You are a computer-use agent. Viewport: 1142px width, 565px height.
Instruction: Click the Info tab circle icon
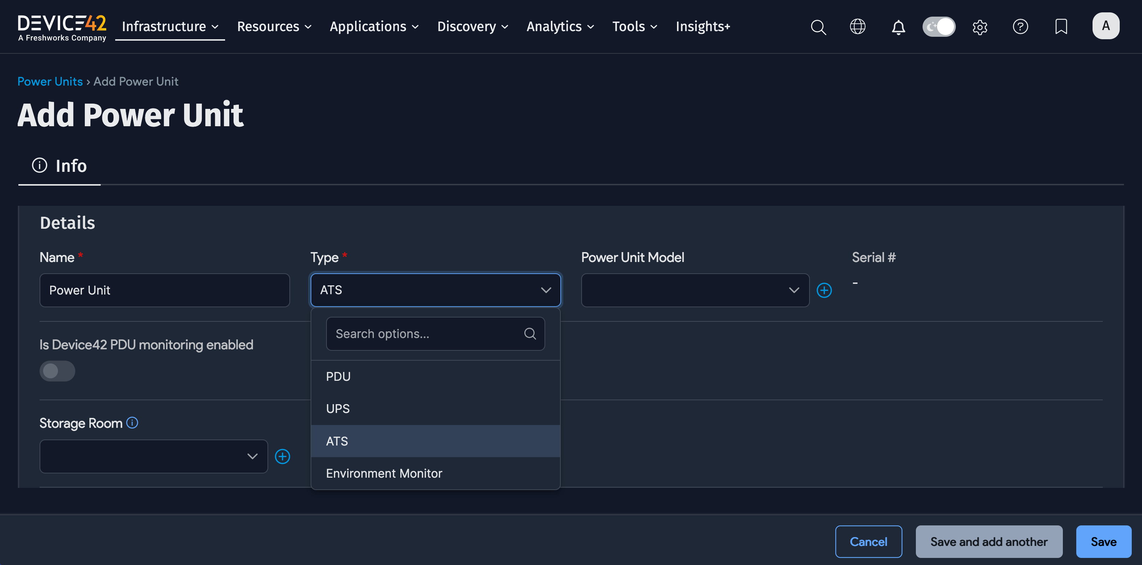tap(40, 165)
